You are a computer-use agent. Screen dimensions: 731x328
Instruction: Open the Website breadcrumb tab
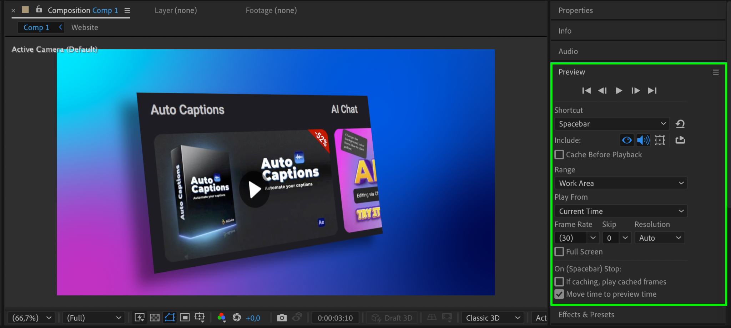point(85,27)
